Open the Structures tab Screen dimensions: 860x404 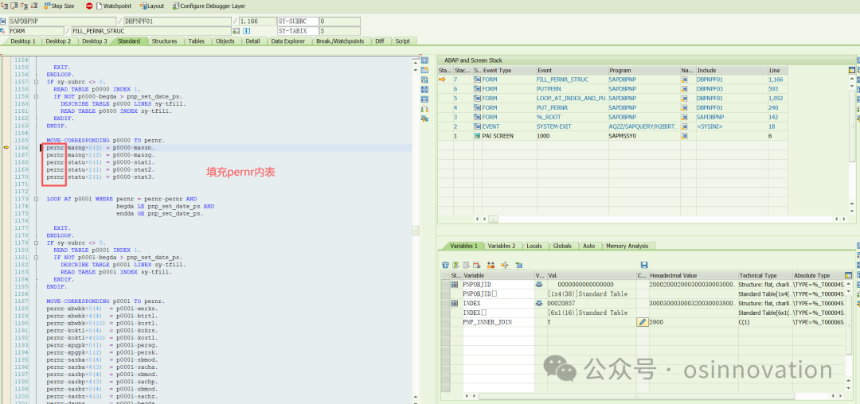click(165, 41)
